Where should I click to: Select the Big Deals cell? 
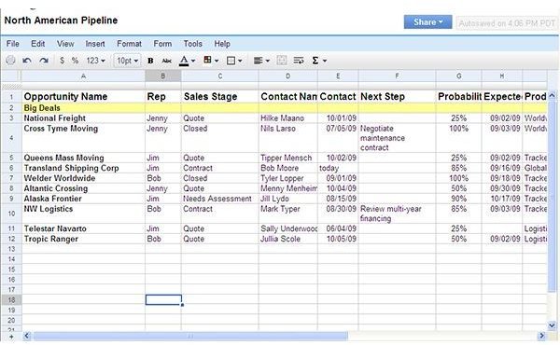pos(83,108)
